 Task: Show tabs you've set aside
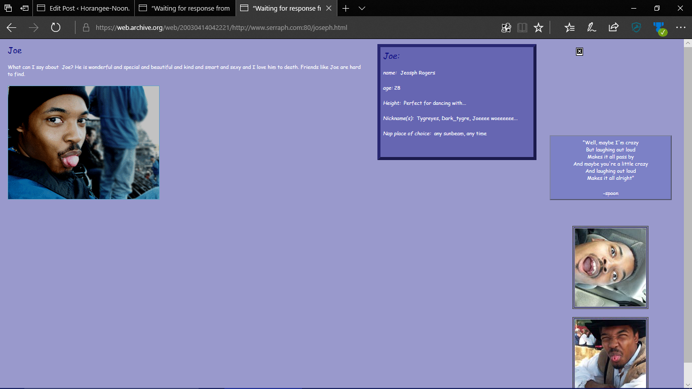pyautogui.click(x=8, y=9)
